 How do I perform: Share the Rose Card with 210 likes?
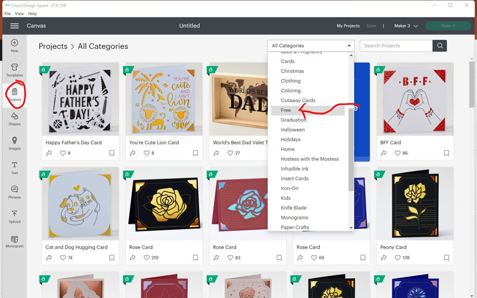pos(132,257)
